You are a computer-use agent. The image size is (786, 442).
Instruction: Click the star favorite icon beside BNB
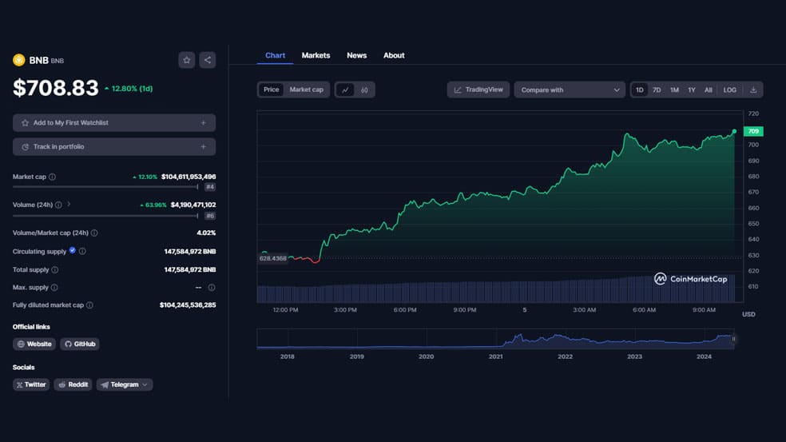coord(186,60)
